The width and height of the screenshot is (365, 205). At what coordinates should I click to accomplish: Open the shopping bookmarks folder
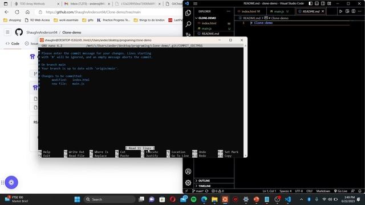point(12,20)
